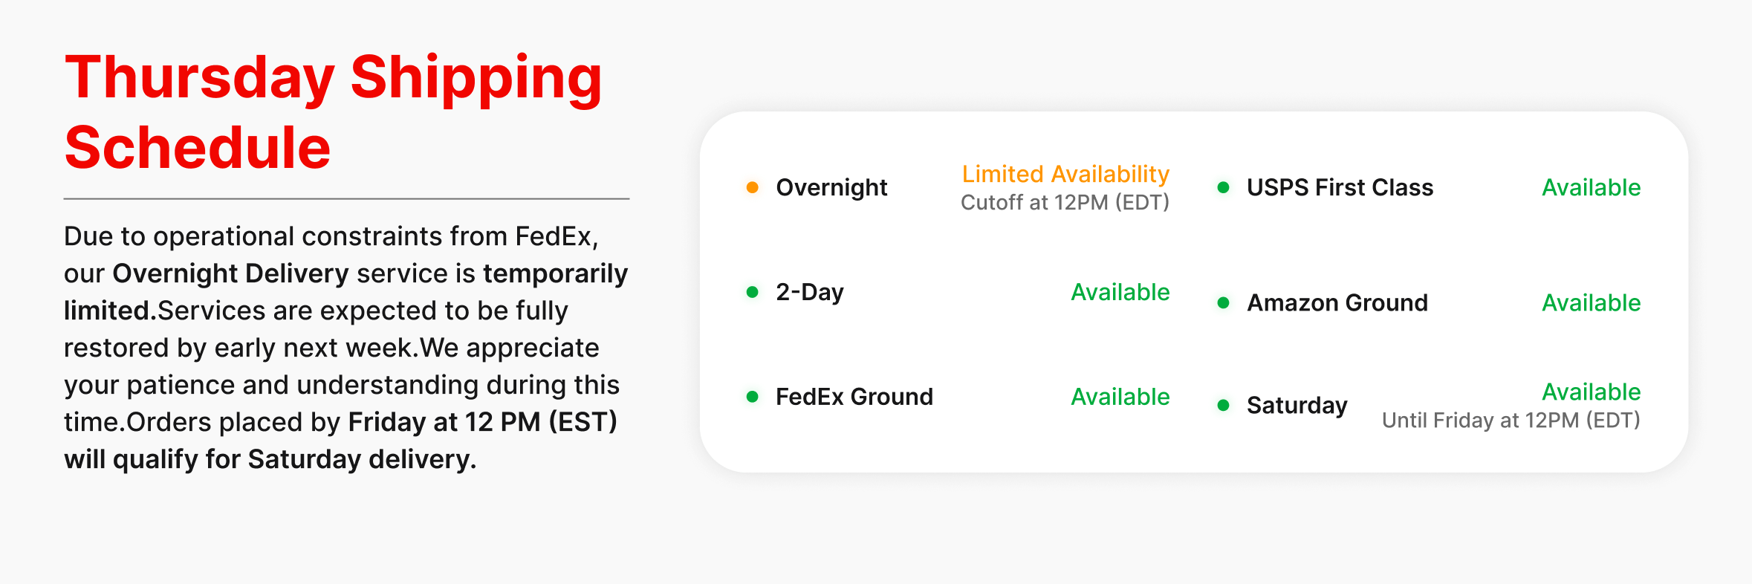Click Cutoff at 12PM (EDT) note
The image size is (1752, 584).
(x=1065, y=202)
